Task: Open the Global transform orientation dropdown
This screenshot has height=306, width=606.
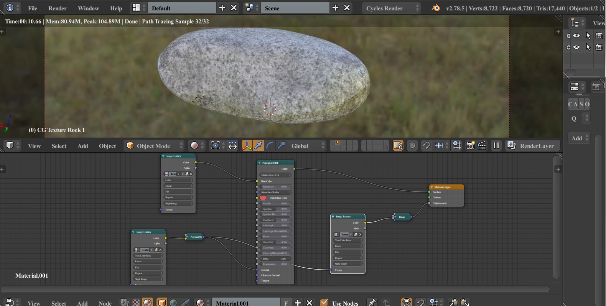Action: (x=307, y=146)
